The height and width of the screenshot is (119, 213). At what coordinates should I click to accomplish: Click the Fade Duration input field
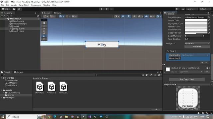[197, 39]
